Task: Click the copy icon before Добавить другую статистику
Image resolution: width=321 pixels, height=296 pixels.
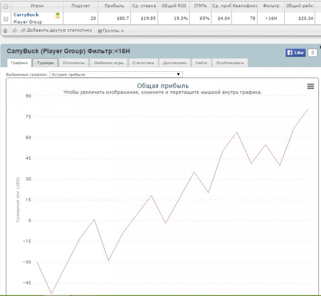Action: click(x=23, y=31)
